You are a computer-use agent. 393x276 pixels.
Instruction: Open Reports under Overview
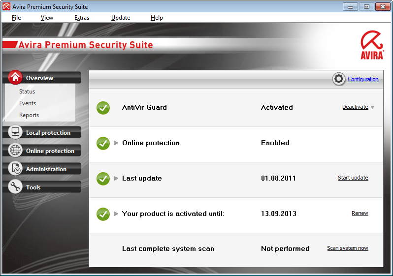pos(29,115)
